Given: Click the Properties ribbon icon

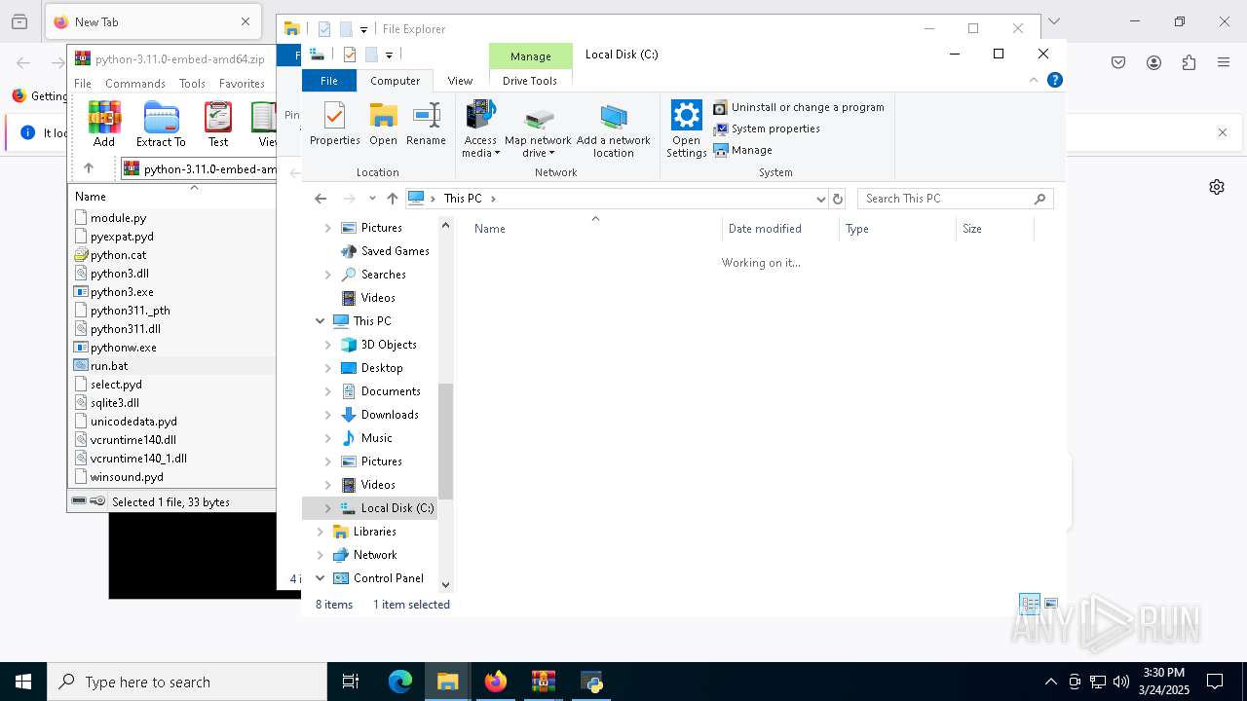Looking at the screenshot, I should pyautogui.click(x=334, y=124).
